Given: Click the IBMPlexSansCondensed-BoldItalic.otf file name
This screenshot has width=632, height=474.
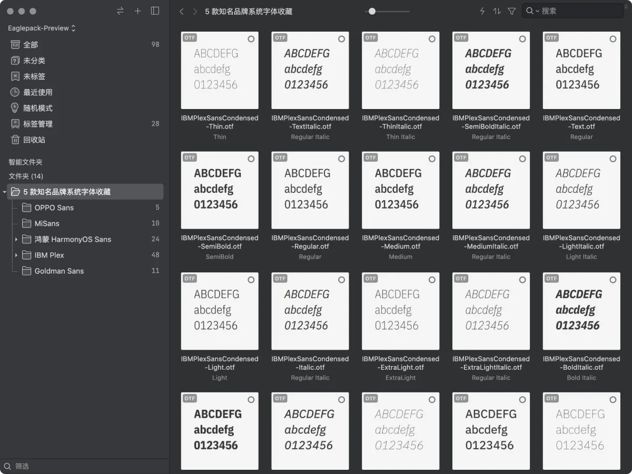Looking at the screenshot, I should tap(581, 363).
